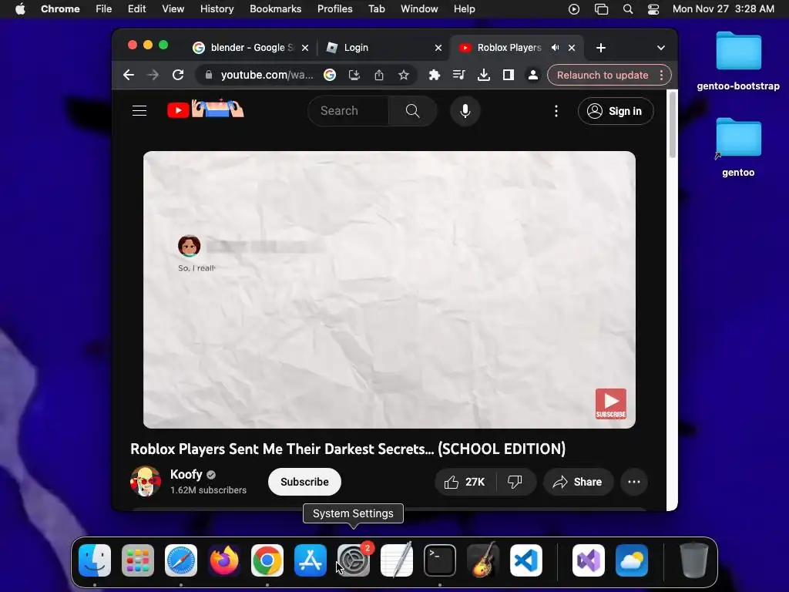This screenshot has height=592, width=789.
Task: Open media controls icon in Chrome toolbar
Action: pyautogui.click(x=459, y=75)
